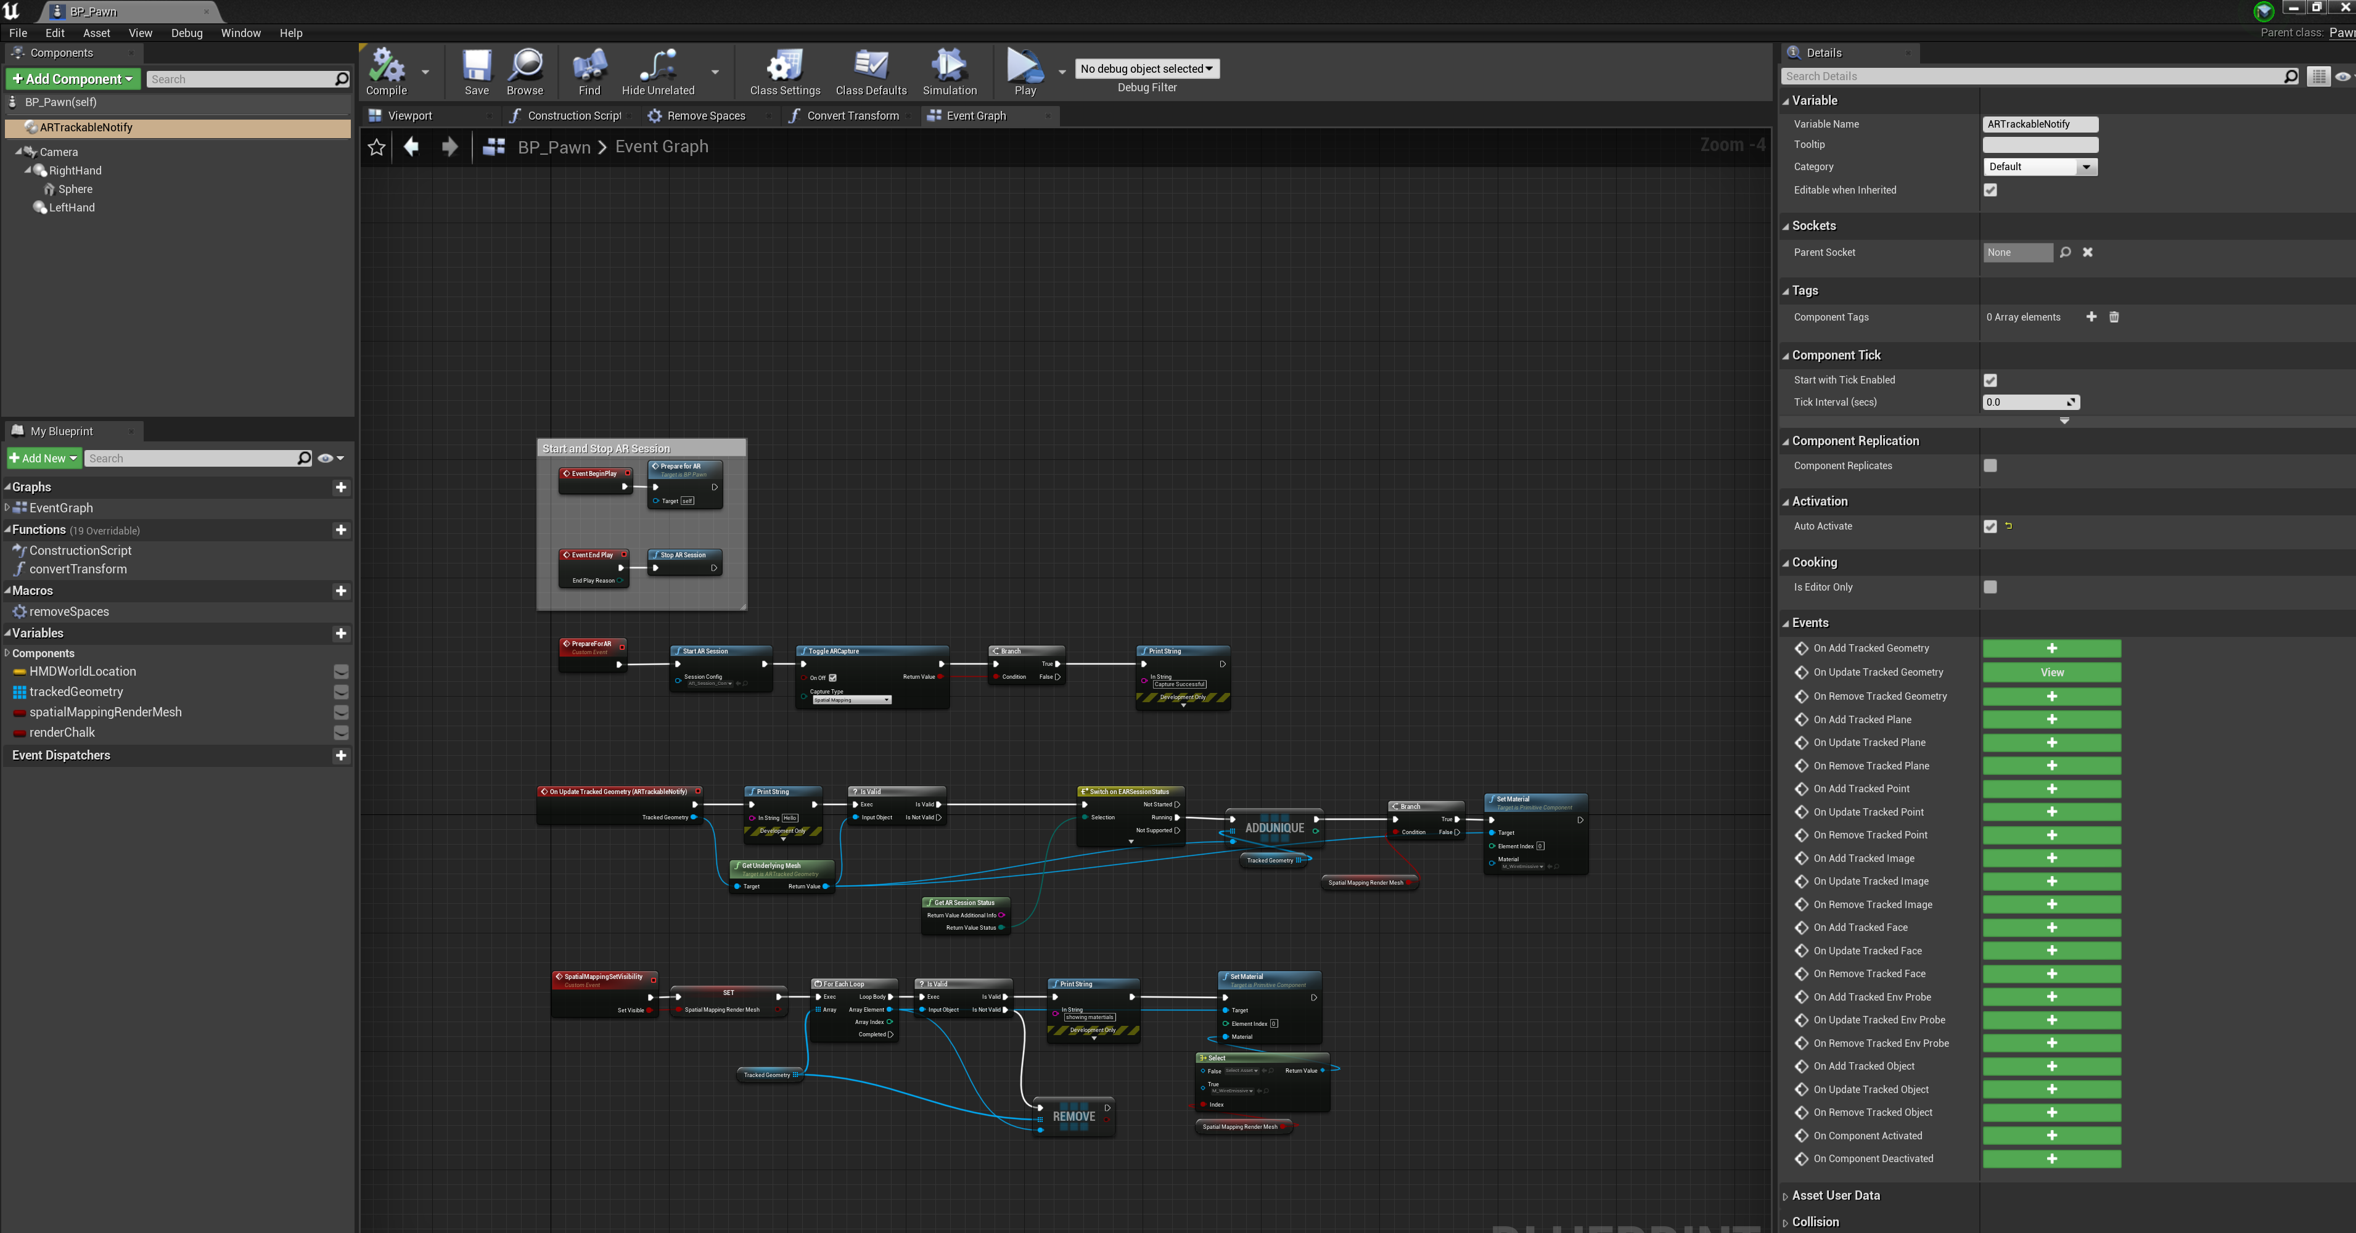Image resolution: width=2356 pixels, height=1233 pixels.
Task: Add a new macro with plus icon
Action: click(341, 591)
